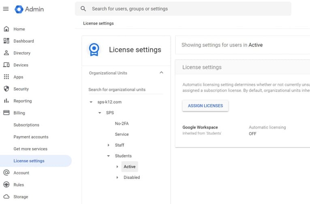
Task: Click the Dashboard icon in sidebar
Action: pos(6,41)
